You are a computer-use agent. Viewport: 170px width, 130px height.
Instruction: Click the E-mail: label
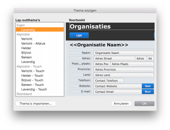click(80, 91)
